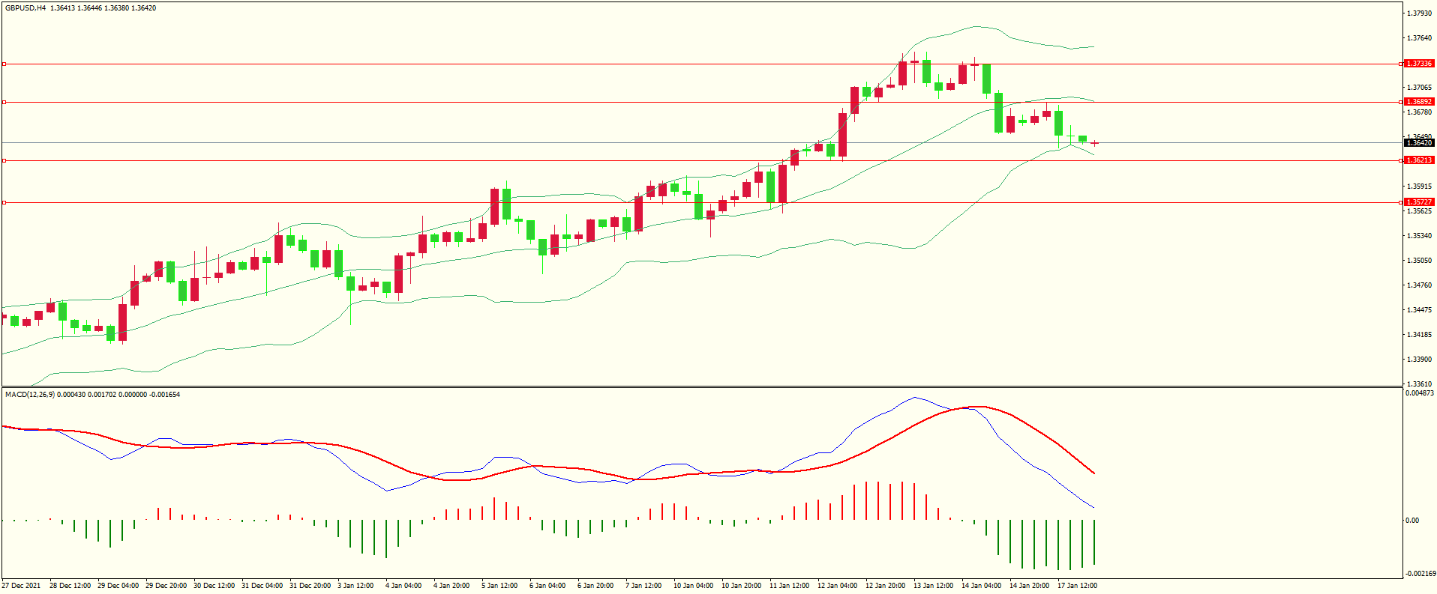Select the 17 Jan 12:00 time label
The width and height of the screenshot is (1437, 594).
pyautogui.click(x=1077, y=586)
